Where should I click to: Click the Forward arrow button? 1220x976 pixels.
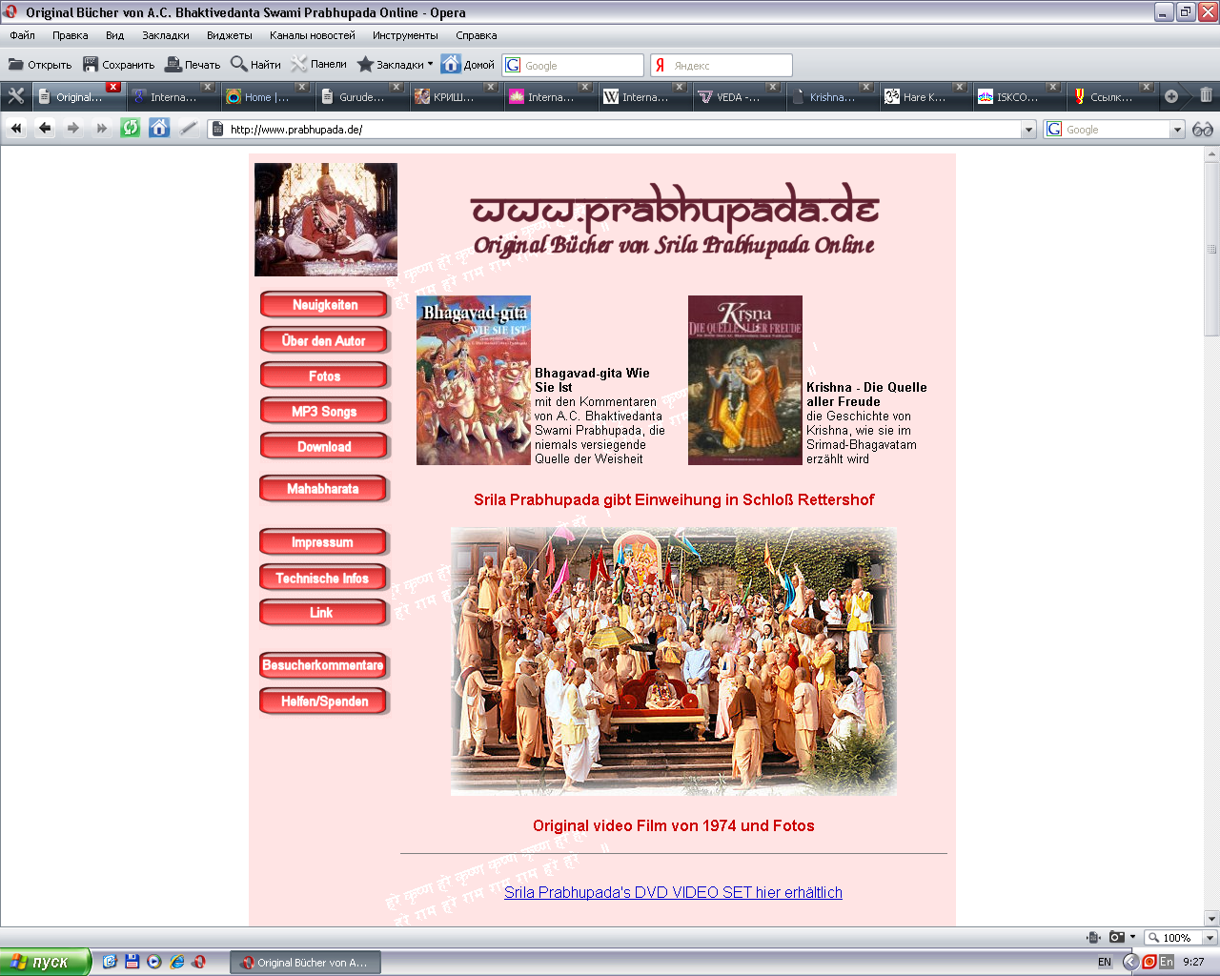coord(73,128)
